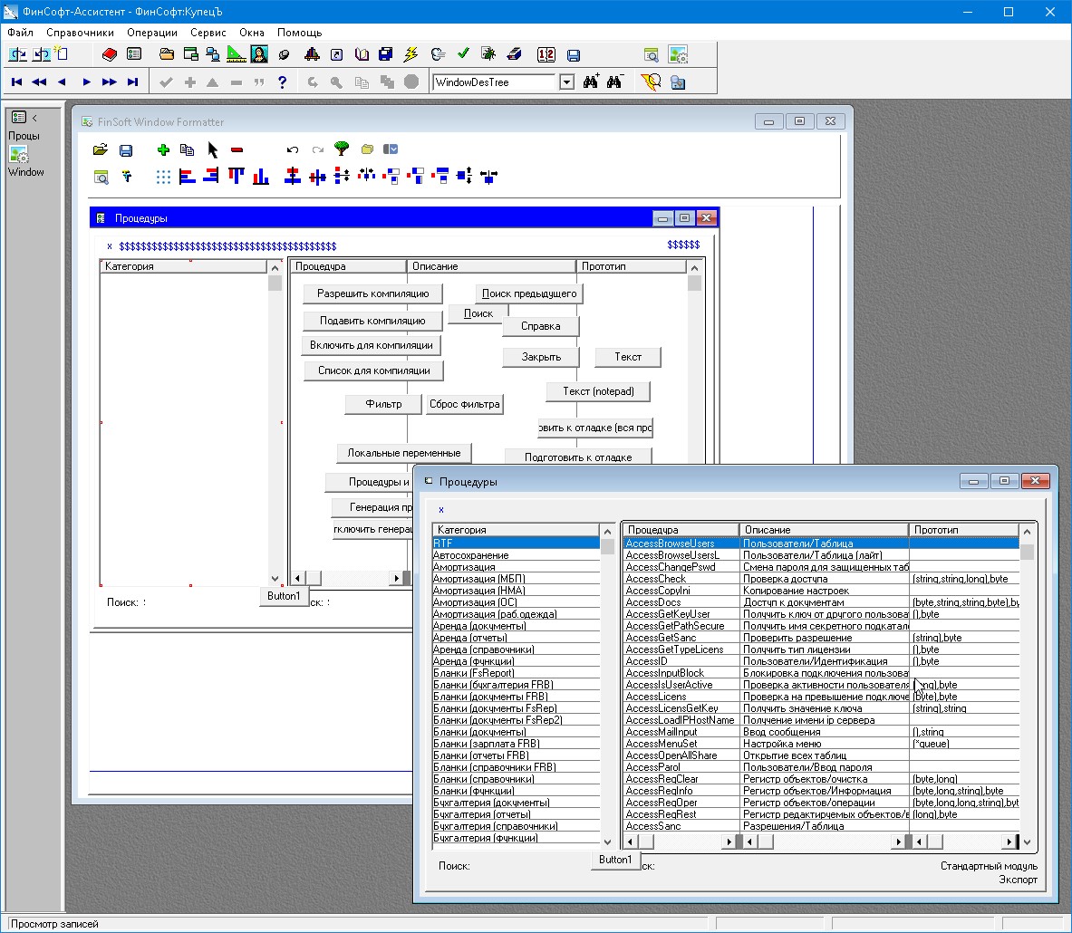Viewport: 1072px width, 933px height.
Task: Open the WindowDesTree combo box dropdown
Action: tap(566, 82)
